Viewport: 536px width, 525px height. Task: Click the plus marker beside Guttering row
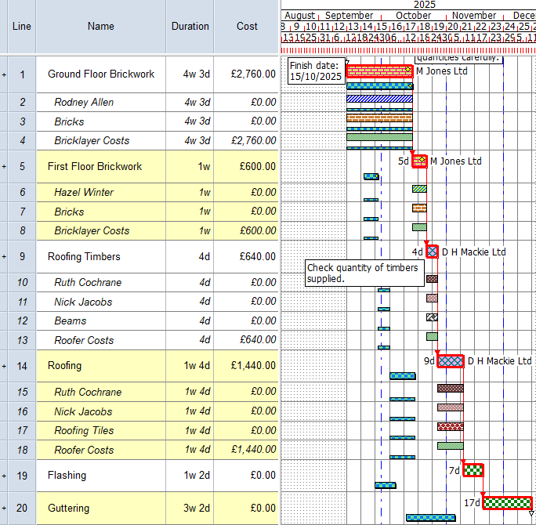5,509
